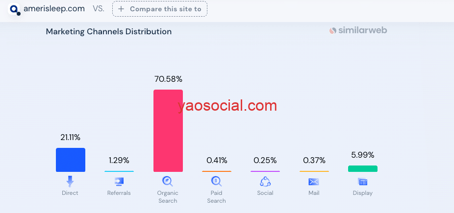The height and width of the screenshot is (213, 454).
Task: Click the Paid Search dollar magnifier icon
Action: [x=216, y=182]
